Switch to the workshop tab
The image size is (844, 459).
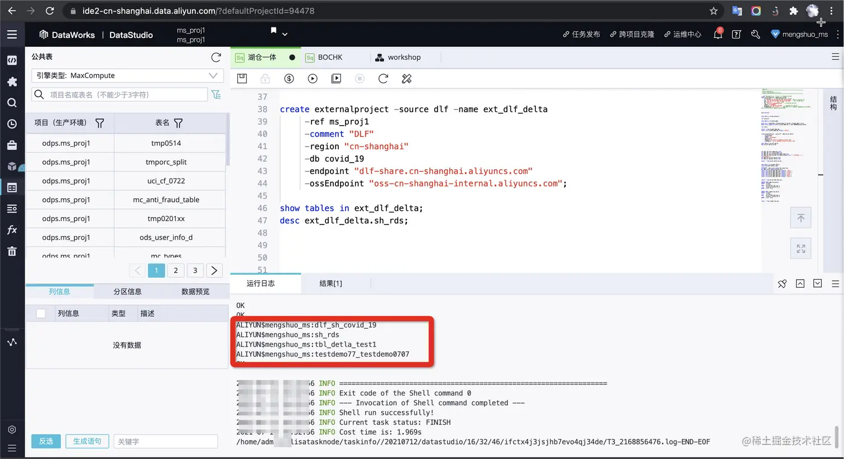[398, 57]
